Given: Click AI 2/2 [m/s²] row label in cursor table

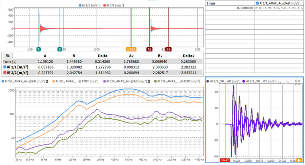Looking at the screenshot, I should click(x=16, y=73).
